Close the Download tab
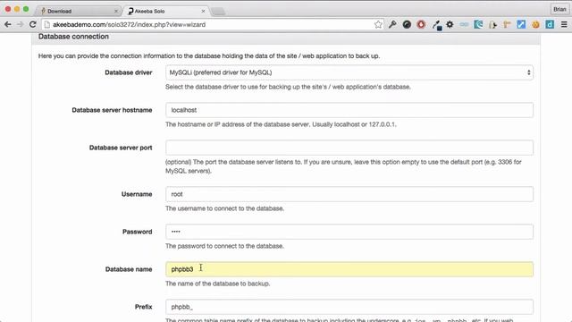This screenshot has height=322, width=572. pos(116,12)
